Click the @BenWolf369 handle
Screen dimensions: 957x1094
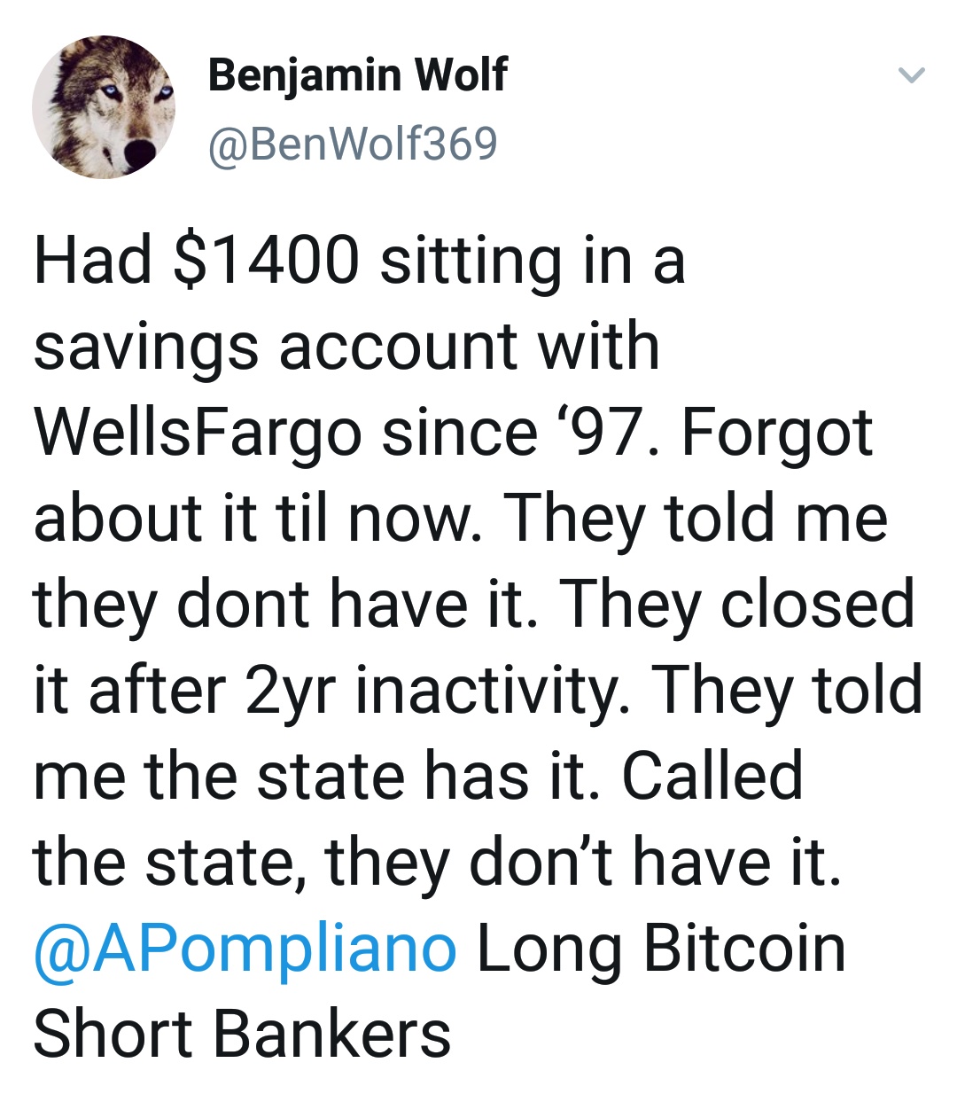click(353, 143)
